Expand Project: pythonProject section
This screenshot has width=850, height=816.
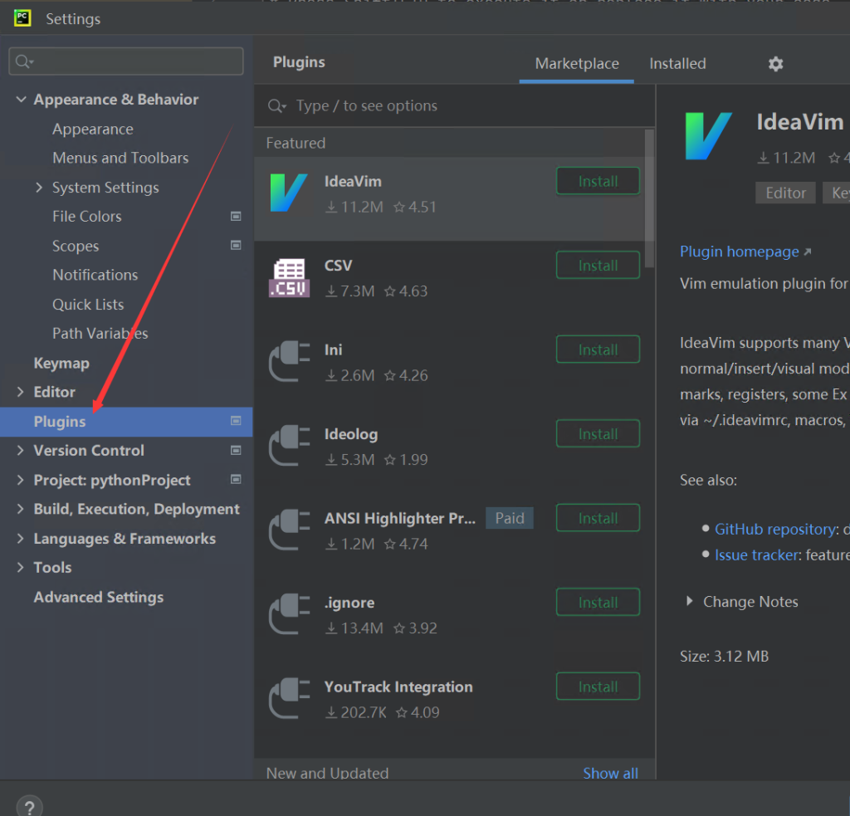21,480
